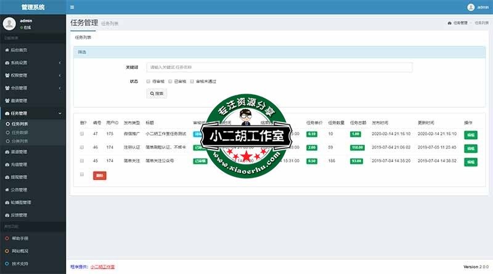Viewport: 493px width, 274px height.
Task: Click the 1.00 task total badge
Action: pos(356,134)
